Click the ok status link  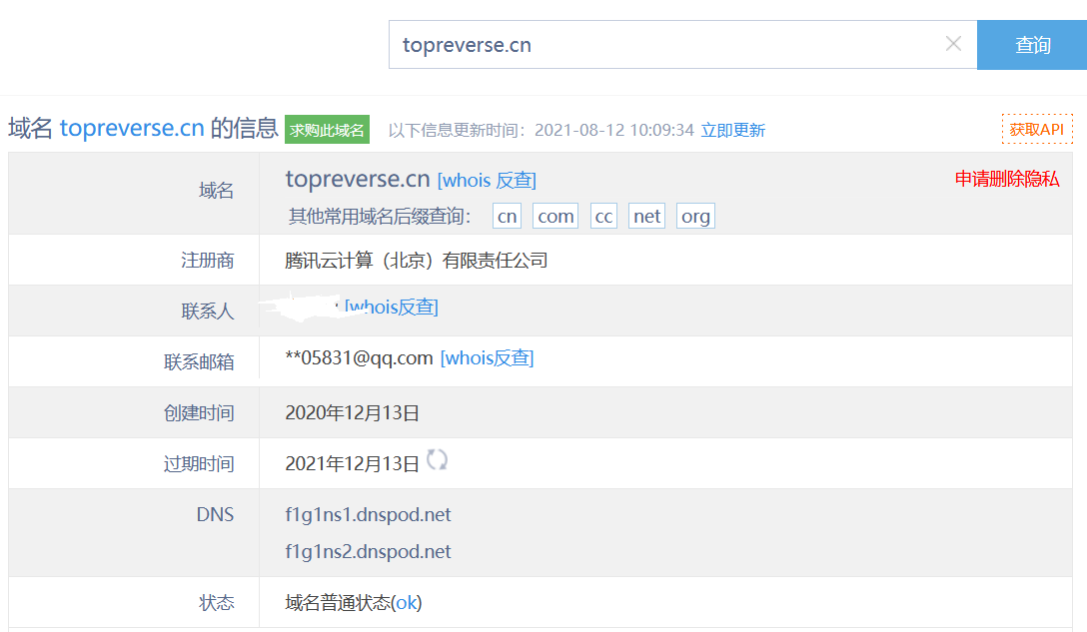tap(407, 603)
